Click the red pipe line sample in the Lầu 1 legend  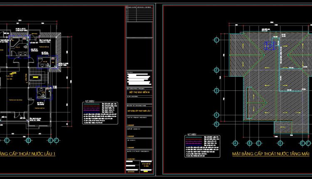[92, 106]
